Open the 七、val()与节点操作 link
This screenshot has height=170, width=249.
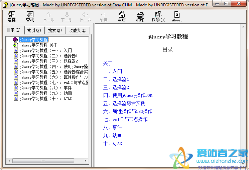click(125, 119)
